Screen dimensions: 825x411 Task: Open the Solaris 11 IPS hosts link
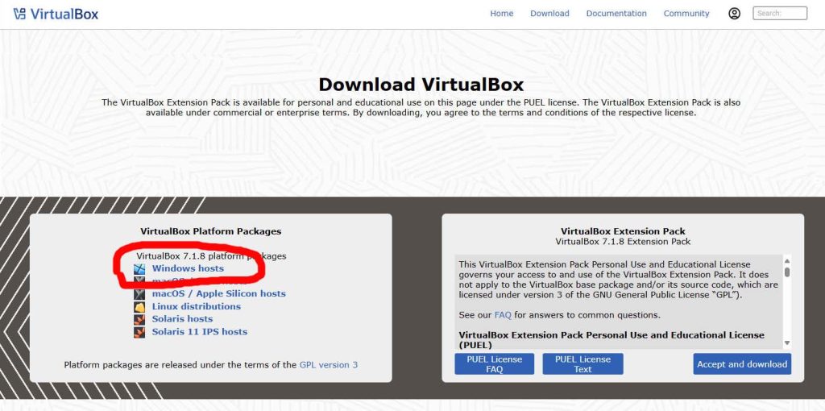200,331
